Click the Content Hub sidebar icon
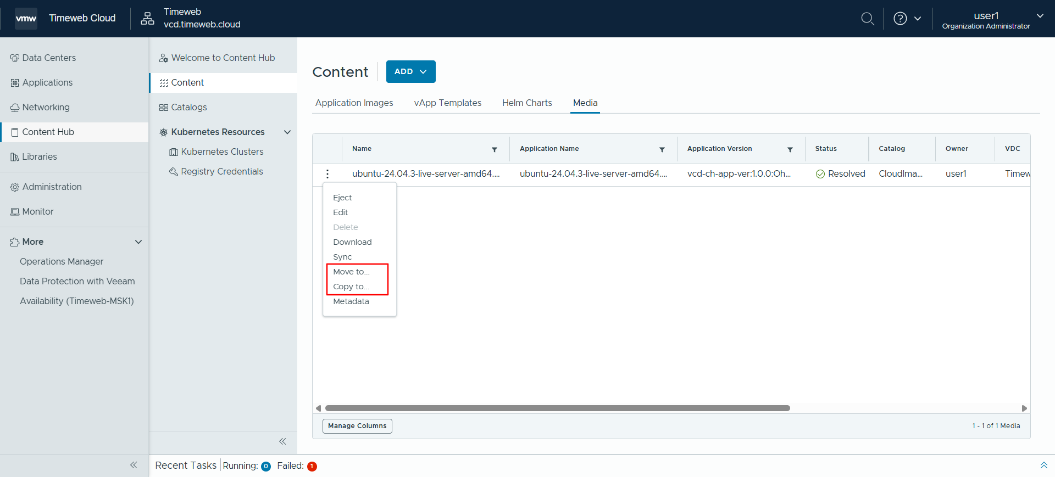Viewport: 1055px width, 477px height. click(15, 132)
